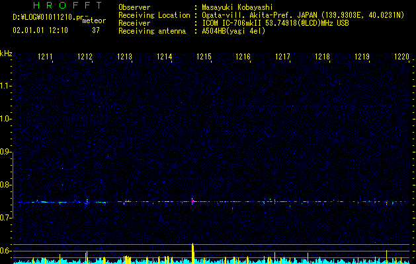Click the 'Observer' field label
Image resolution: width=416 pixels, height=264 pixels.
(134, 7)
